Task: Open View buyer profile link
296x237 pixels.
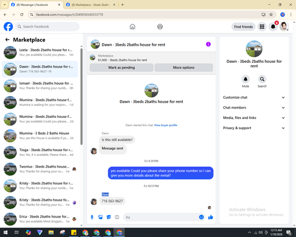Action: 166,125
